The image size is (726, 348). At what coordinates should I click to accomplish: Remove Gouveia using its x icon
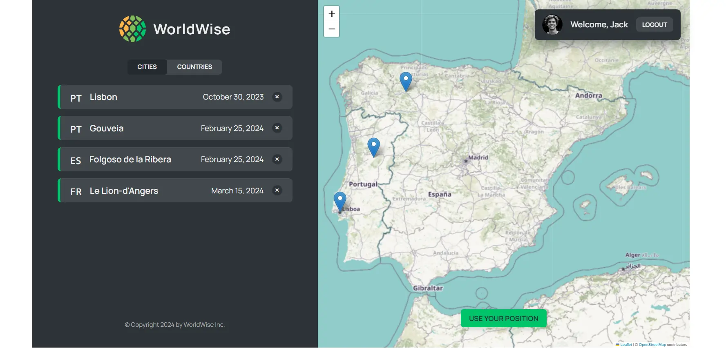point(277,128)
